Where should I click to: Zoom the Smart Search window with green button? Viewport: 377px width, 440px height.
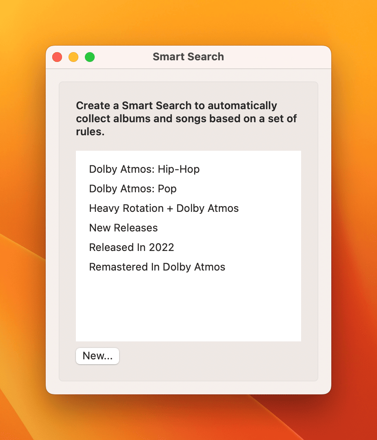90,57
